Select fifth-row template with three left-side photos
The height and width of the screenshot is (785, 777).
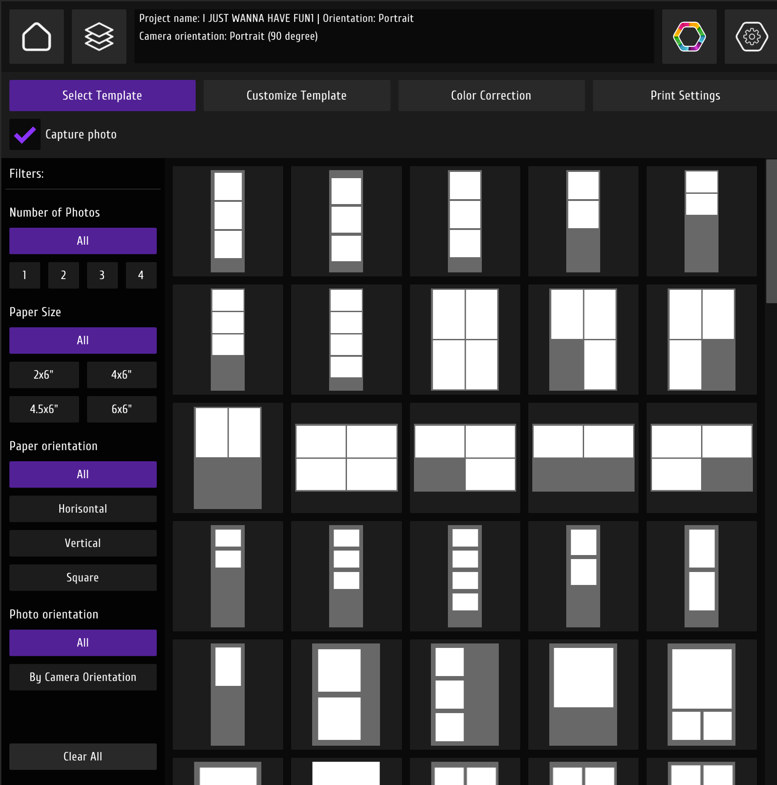tap(465, 695)
